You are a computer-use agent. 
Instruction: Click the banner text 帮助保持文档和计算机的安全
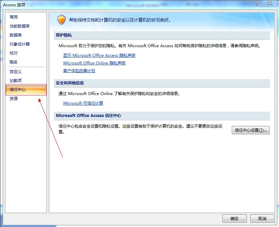120,20
